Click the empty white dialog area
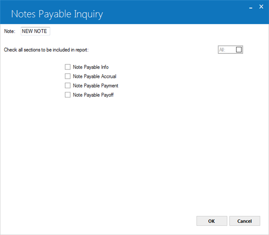This screenshot has height=235, width=269. pyautogui.click(x=134, y=154)
